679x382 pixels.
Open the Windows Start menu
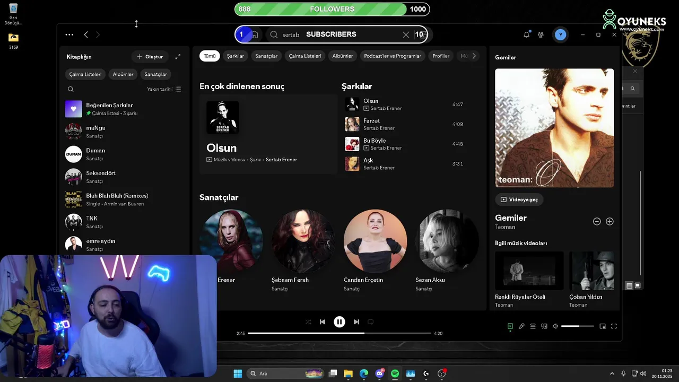(x=238, y=374)
